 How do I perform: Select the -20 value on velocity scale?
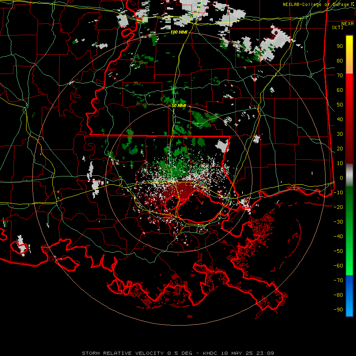338,207
